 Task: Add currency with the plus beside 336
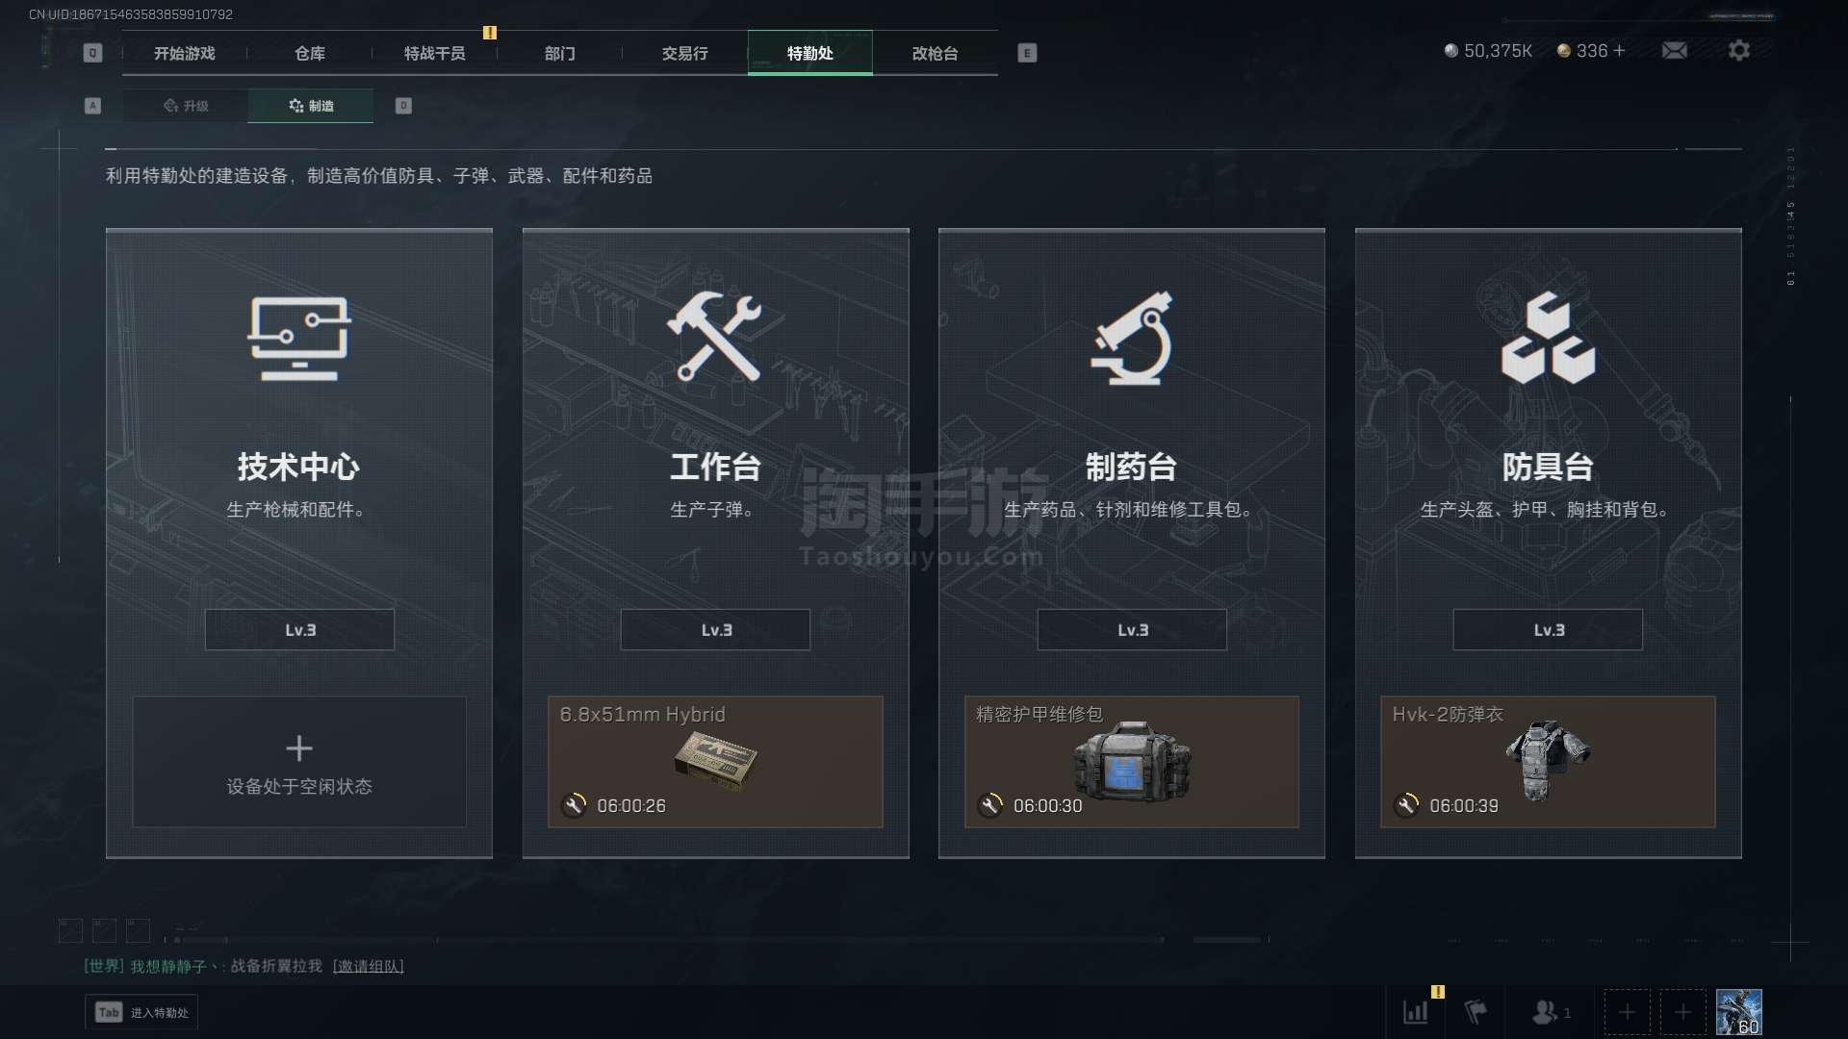click(1619, 51)
